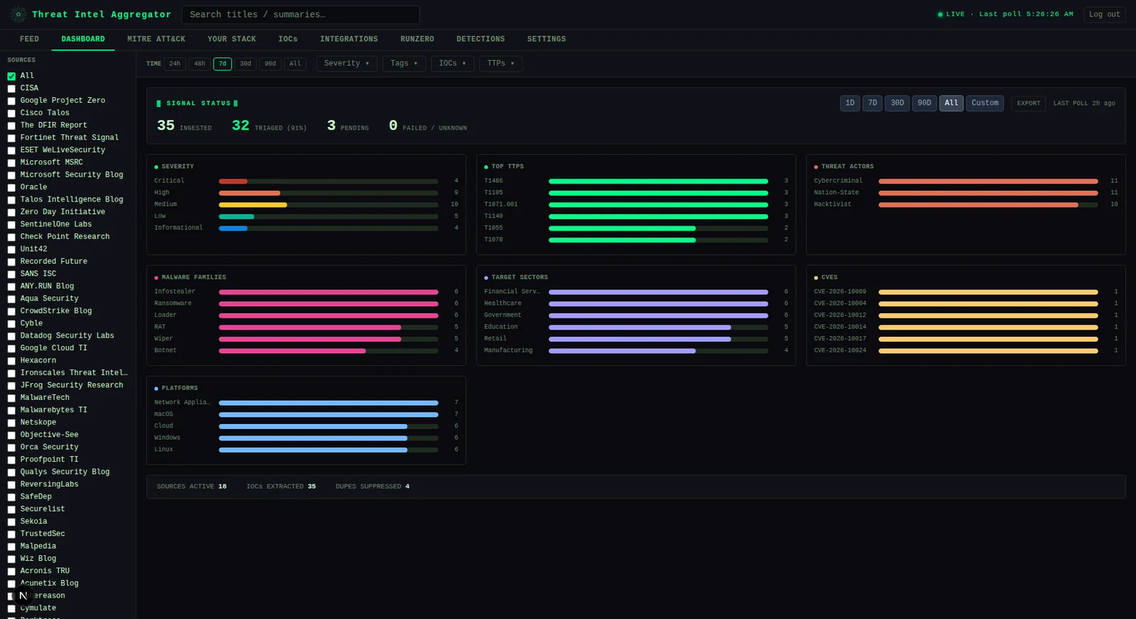Choose the 30D signal status range

897,104
